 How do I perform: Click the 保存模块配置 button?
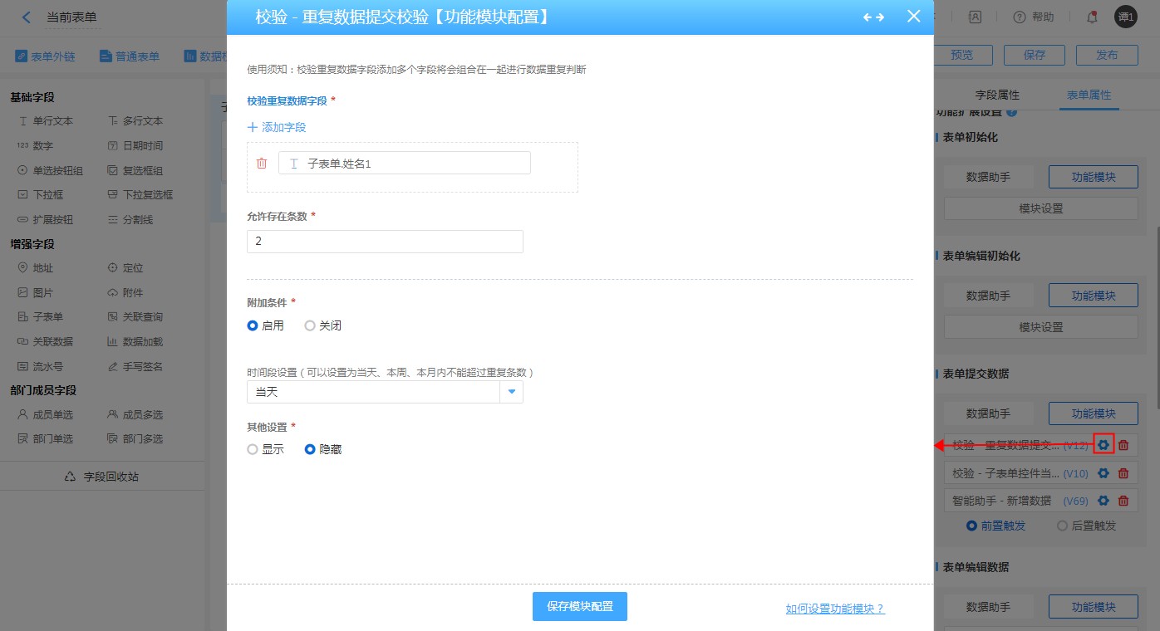[x=579, y=606]
